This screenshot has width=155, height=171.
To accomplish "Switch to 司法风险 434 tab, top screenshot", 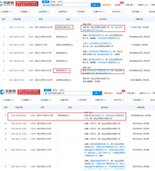I will [44, 12].
